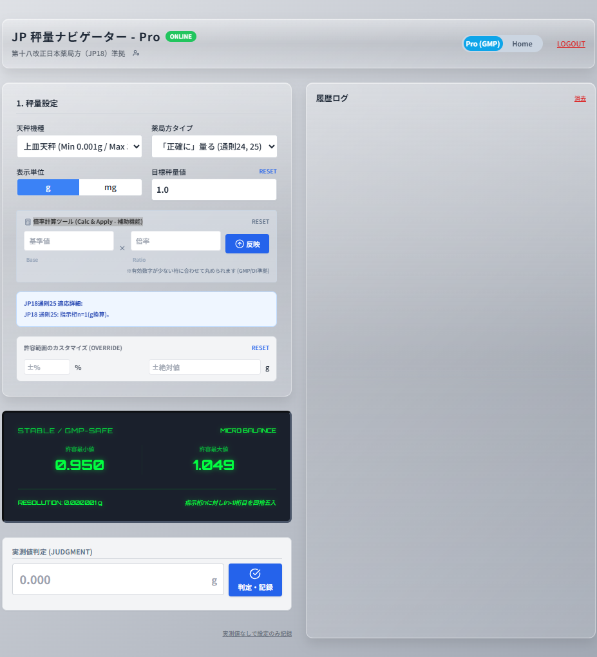This screenshot has height=657, width=597.
Task: Switch display unit to g
Action: click(x=48, y=188)
